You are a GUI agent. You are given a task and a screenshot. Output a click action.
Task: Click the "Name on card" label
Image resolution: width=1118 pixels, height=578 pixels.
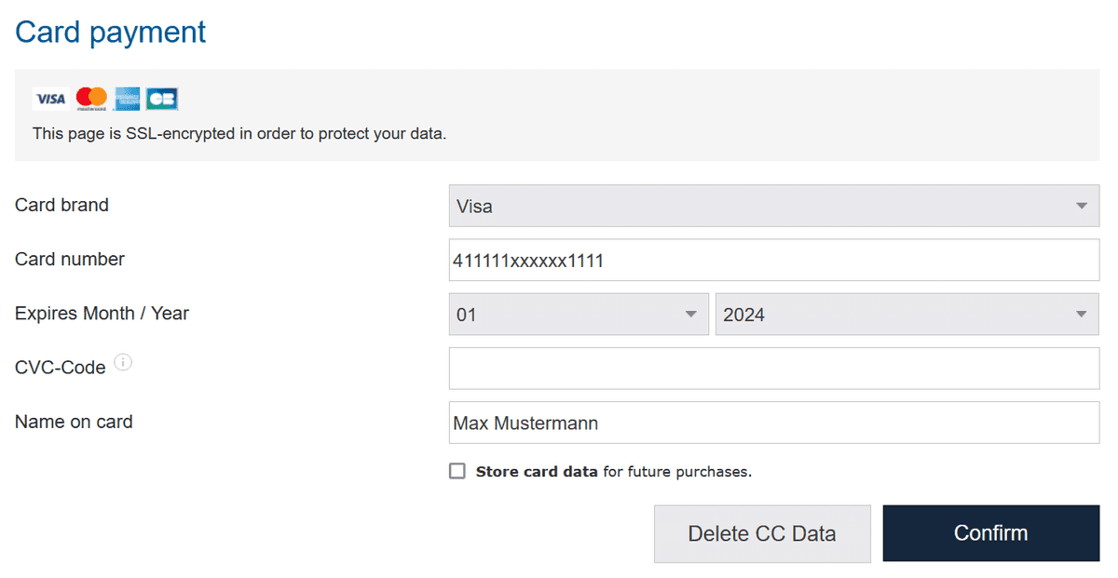tap(74, 422)
